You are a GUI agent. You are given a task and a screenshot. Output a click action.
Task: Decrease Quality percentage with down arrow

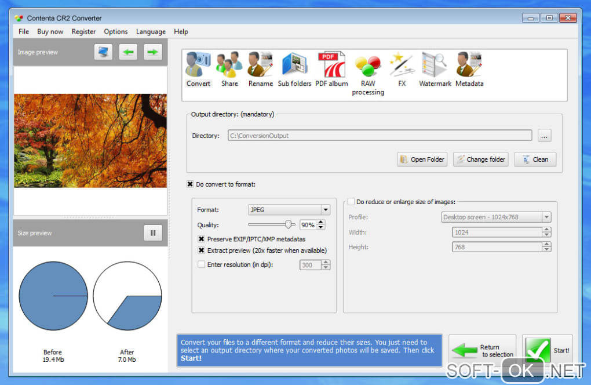[x=321, y=227]
